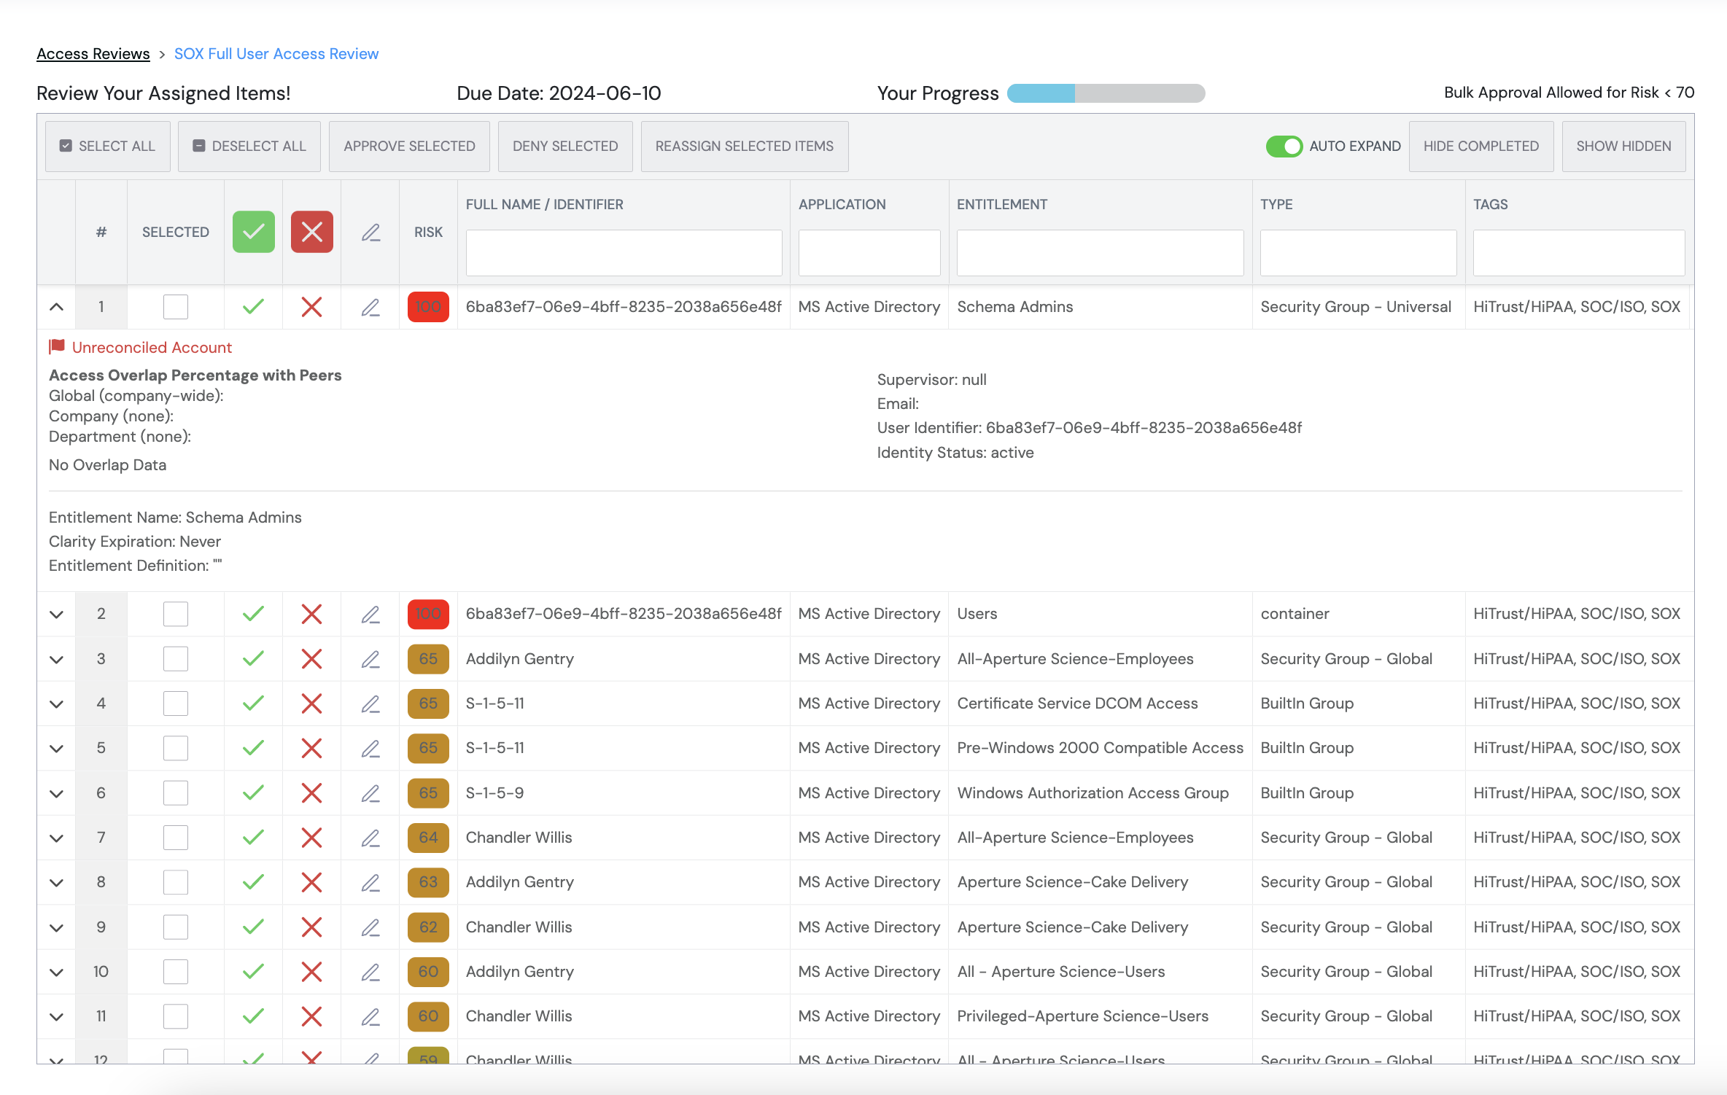Collapse the expanded row 1 details
Image resolution: width=1727 pixels, height=1095 pixels.
click(x=56, y=307)
